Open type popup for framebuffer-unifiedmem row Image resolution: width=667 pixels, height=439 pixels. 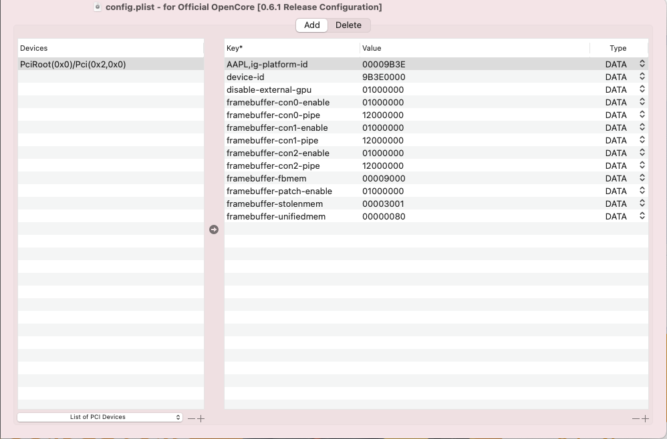click(x=642, y=216)
